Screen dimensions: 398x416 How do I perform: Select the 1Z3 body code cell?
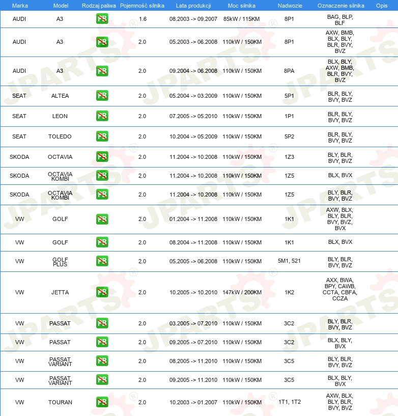[289, 157]
